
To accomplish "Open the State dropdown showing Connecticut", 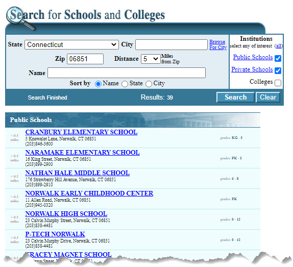I will point(71,44).
